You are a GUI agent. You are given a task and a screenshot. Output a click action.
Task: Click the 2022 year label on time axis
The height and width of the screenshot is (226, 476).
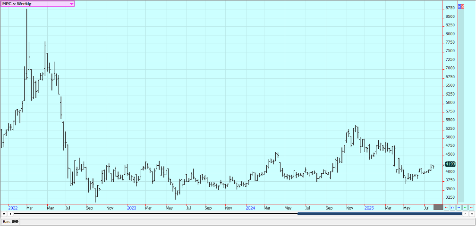[x=13, y=208]
